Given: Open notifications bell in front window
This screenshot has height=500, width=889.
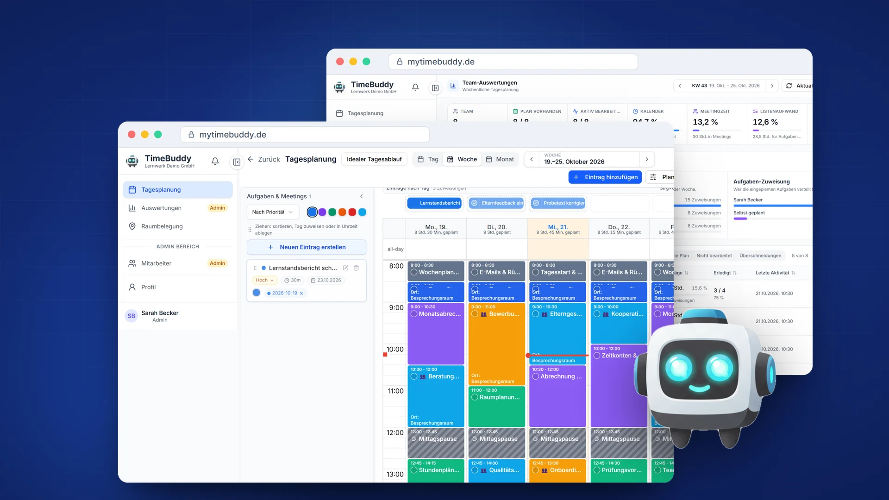Looking at the screenshot, I should tap(215, 161).
